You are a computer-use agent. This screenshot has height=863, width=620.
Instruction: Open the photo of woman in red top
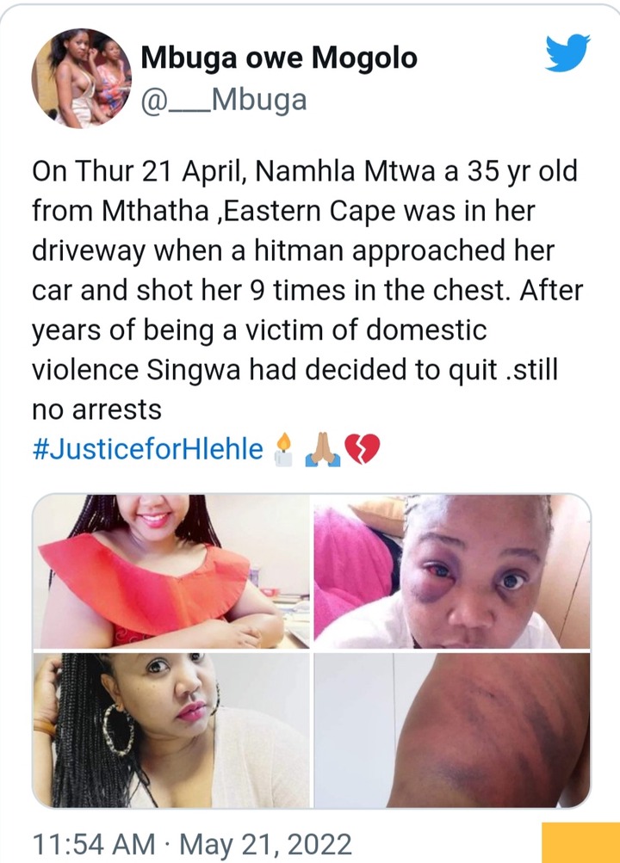171,570
